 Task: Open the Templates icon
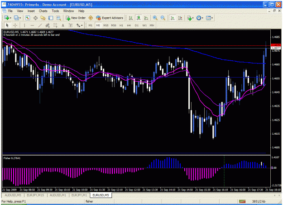[x=208, y=18]
